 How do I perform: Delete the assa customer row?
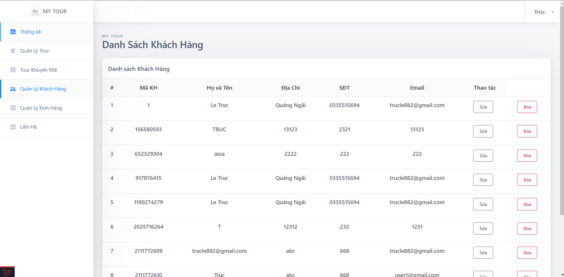tap(527, 156)
